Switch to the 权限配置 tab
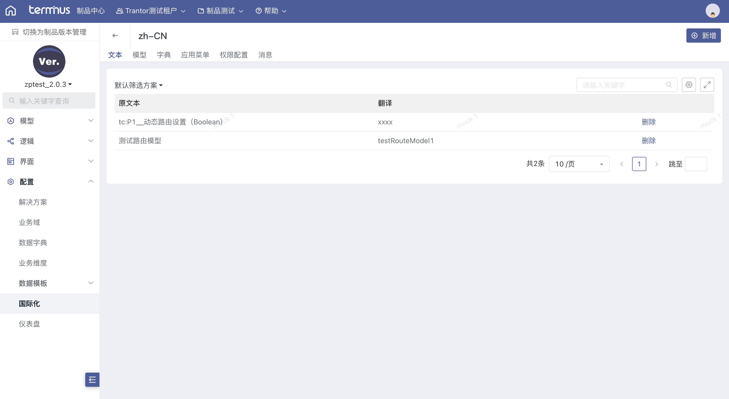This screenshot has width=729, height=399. tap(234, 55)
